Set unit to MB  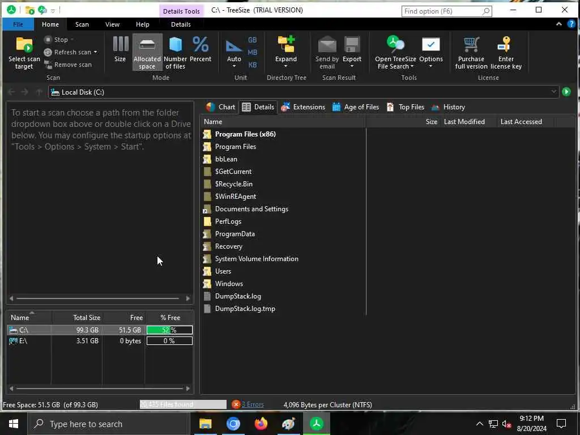coord(252,53)
